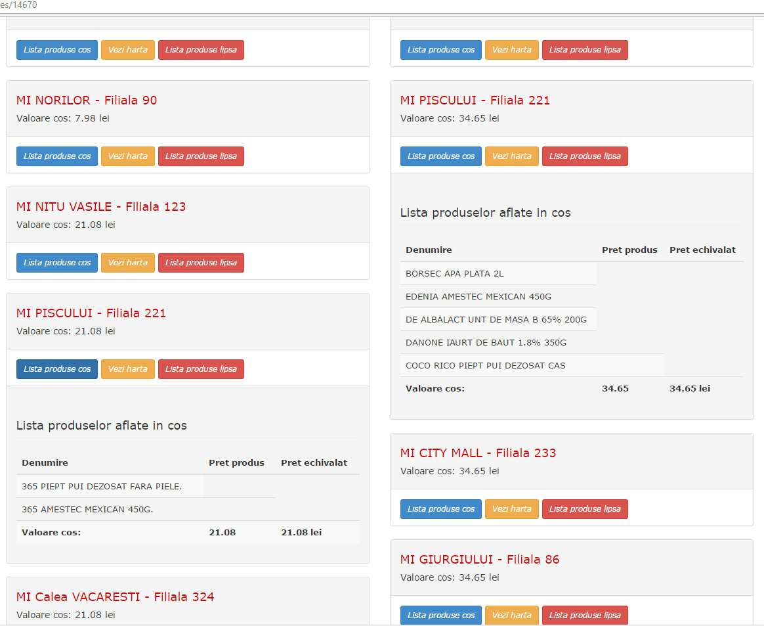Click the MI NITU VASILE - Filiala 123 title
This screenshot has width=764, height=626.
tap(101, 206)
